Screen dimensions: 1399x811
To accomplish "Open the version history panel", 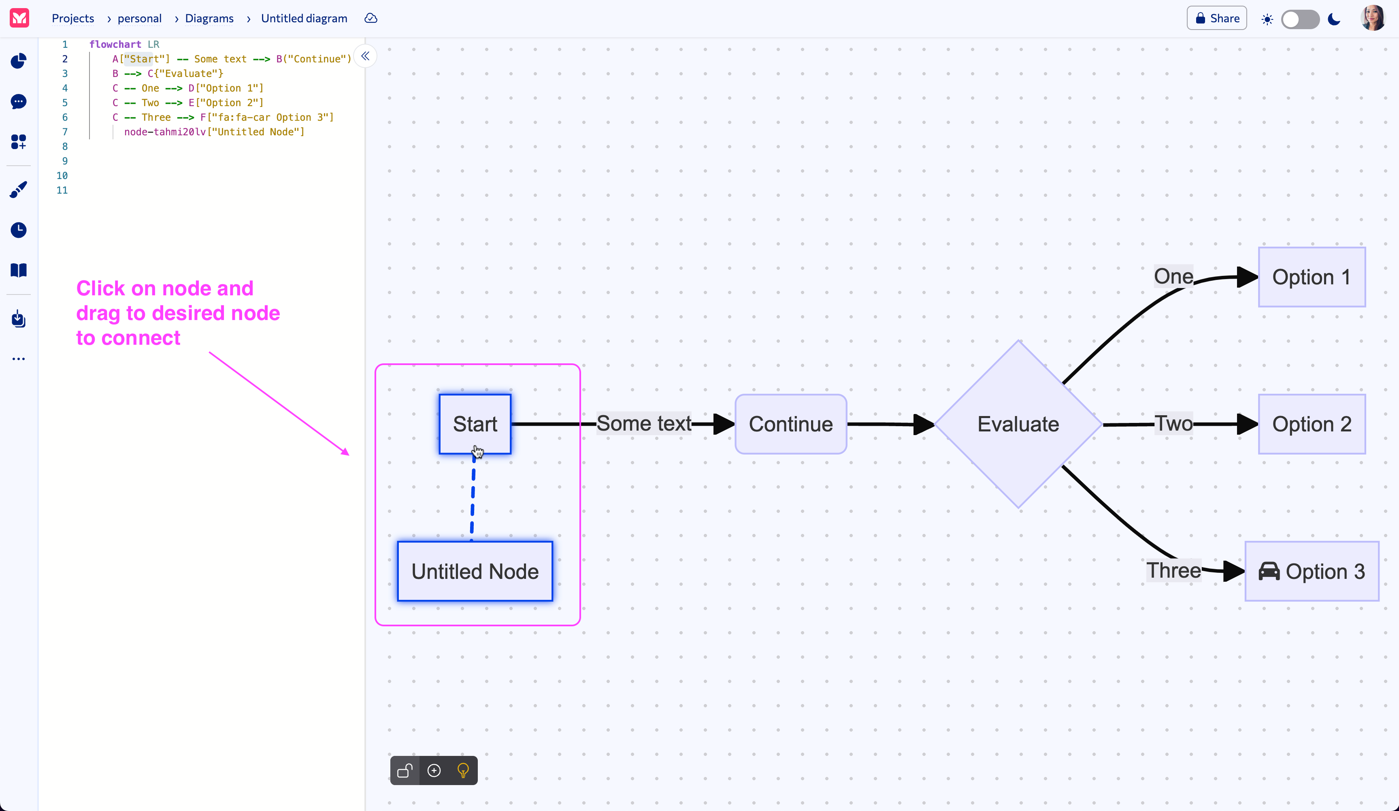I will [x=18, y=230].
